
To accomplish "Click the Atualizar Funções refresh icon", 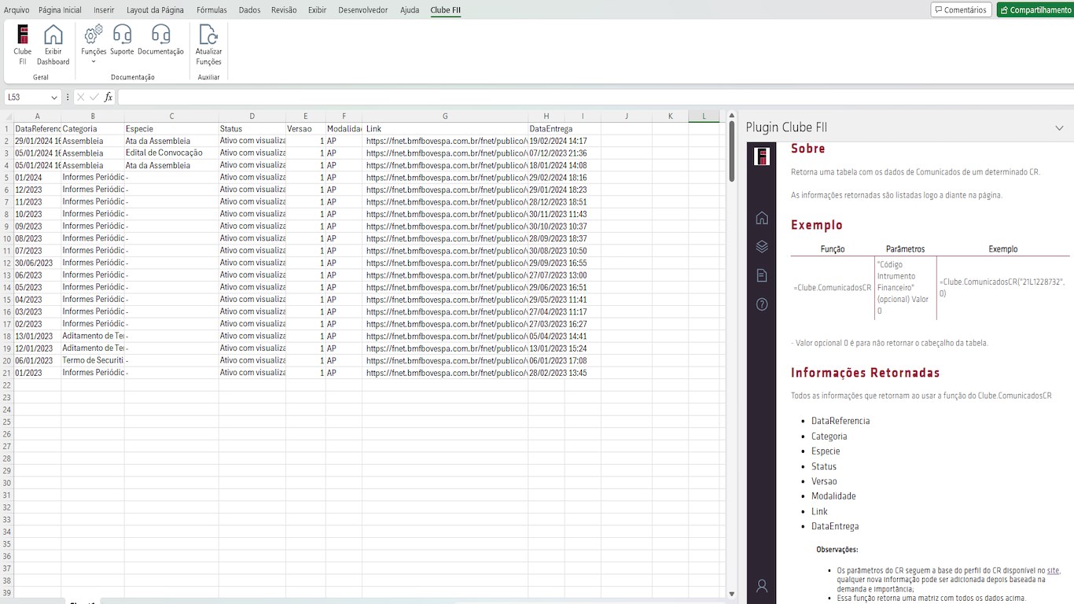I will tap(208, 44).
